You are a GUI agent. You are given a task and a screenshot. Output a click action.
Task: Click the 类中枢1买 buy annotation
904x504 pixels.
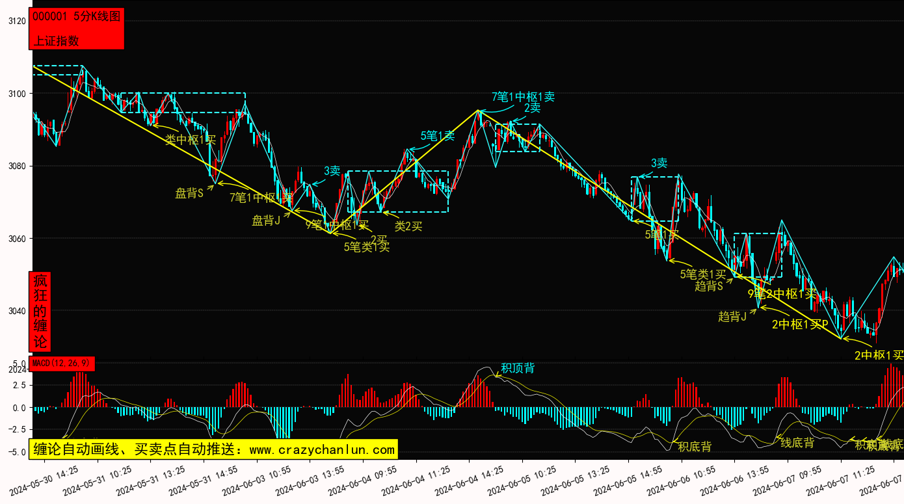190,139
